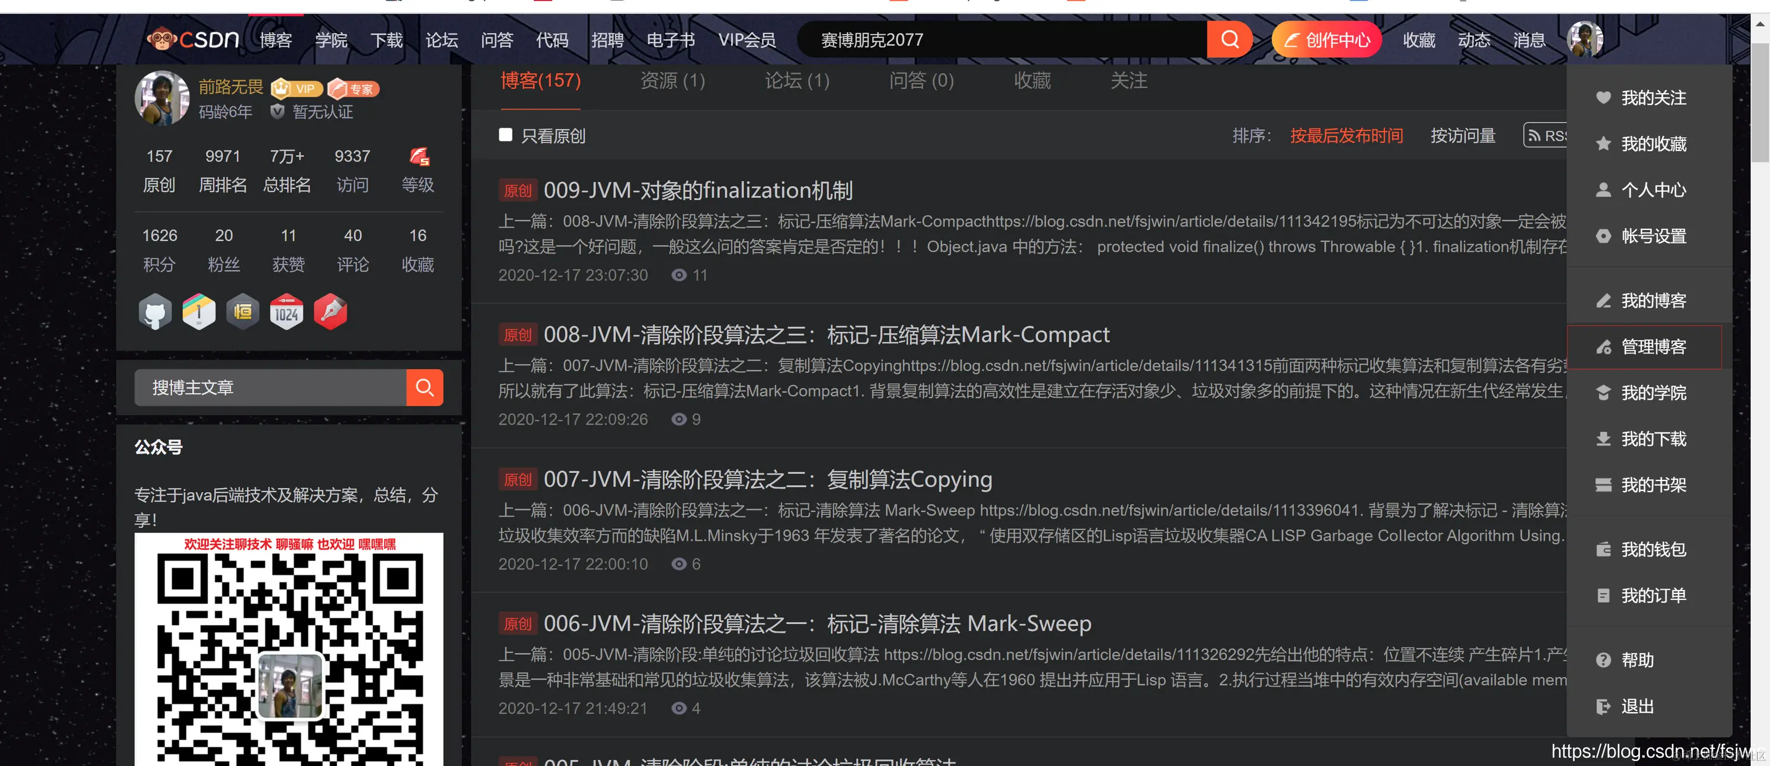Screen dimensions: 1770x766
Task: Click the 退出 logout icon
Action: (x=1603, y=706)
